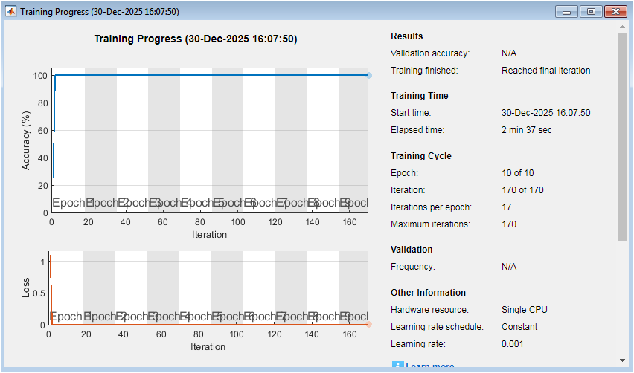Click the loss curve's final point marker
The image size is (634, 373).
[368, 324]
